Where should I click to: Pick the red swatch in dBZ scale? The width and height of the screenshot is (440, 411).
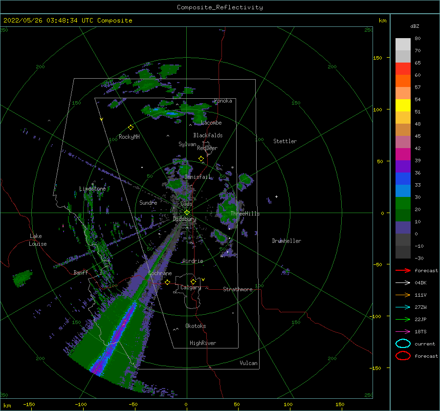pos(403,69)
